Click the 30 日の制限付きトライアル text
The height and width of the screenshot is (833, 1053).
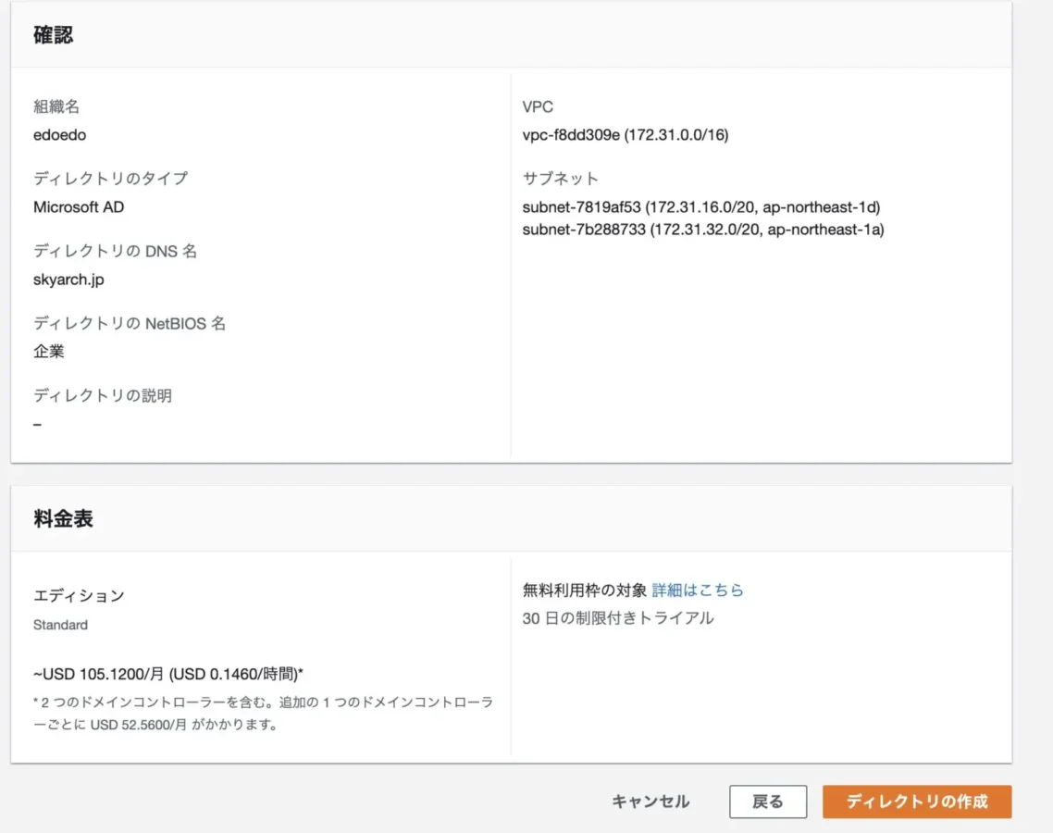(617, 618)
